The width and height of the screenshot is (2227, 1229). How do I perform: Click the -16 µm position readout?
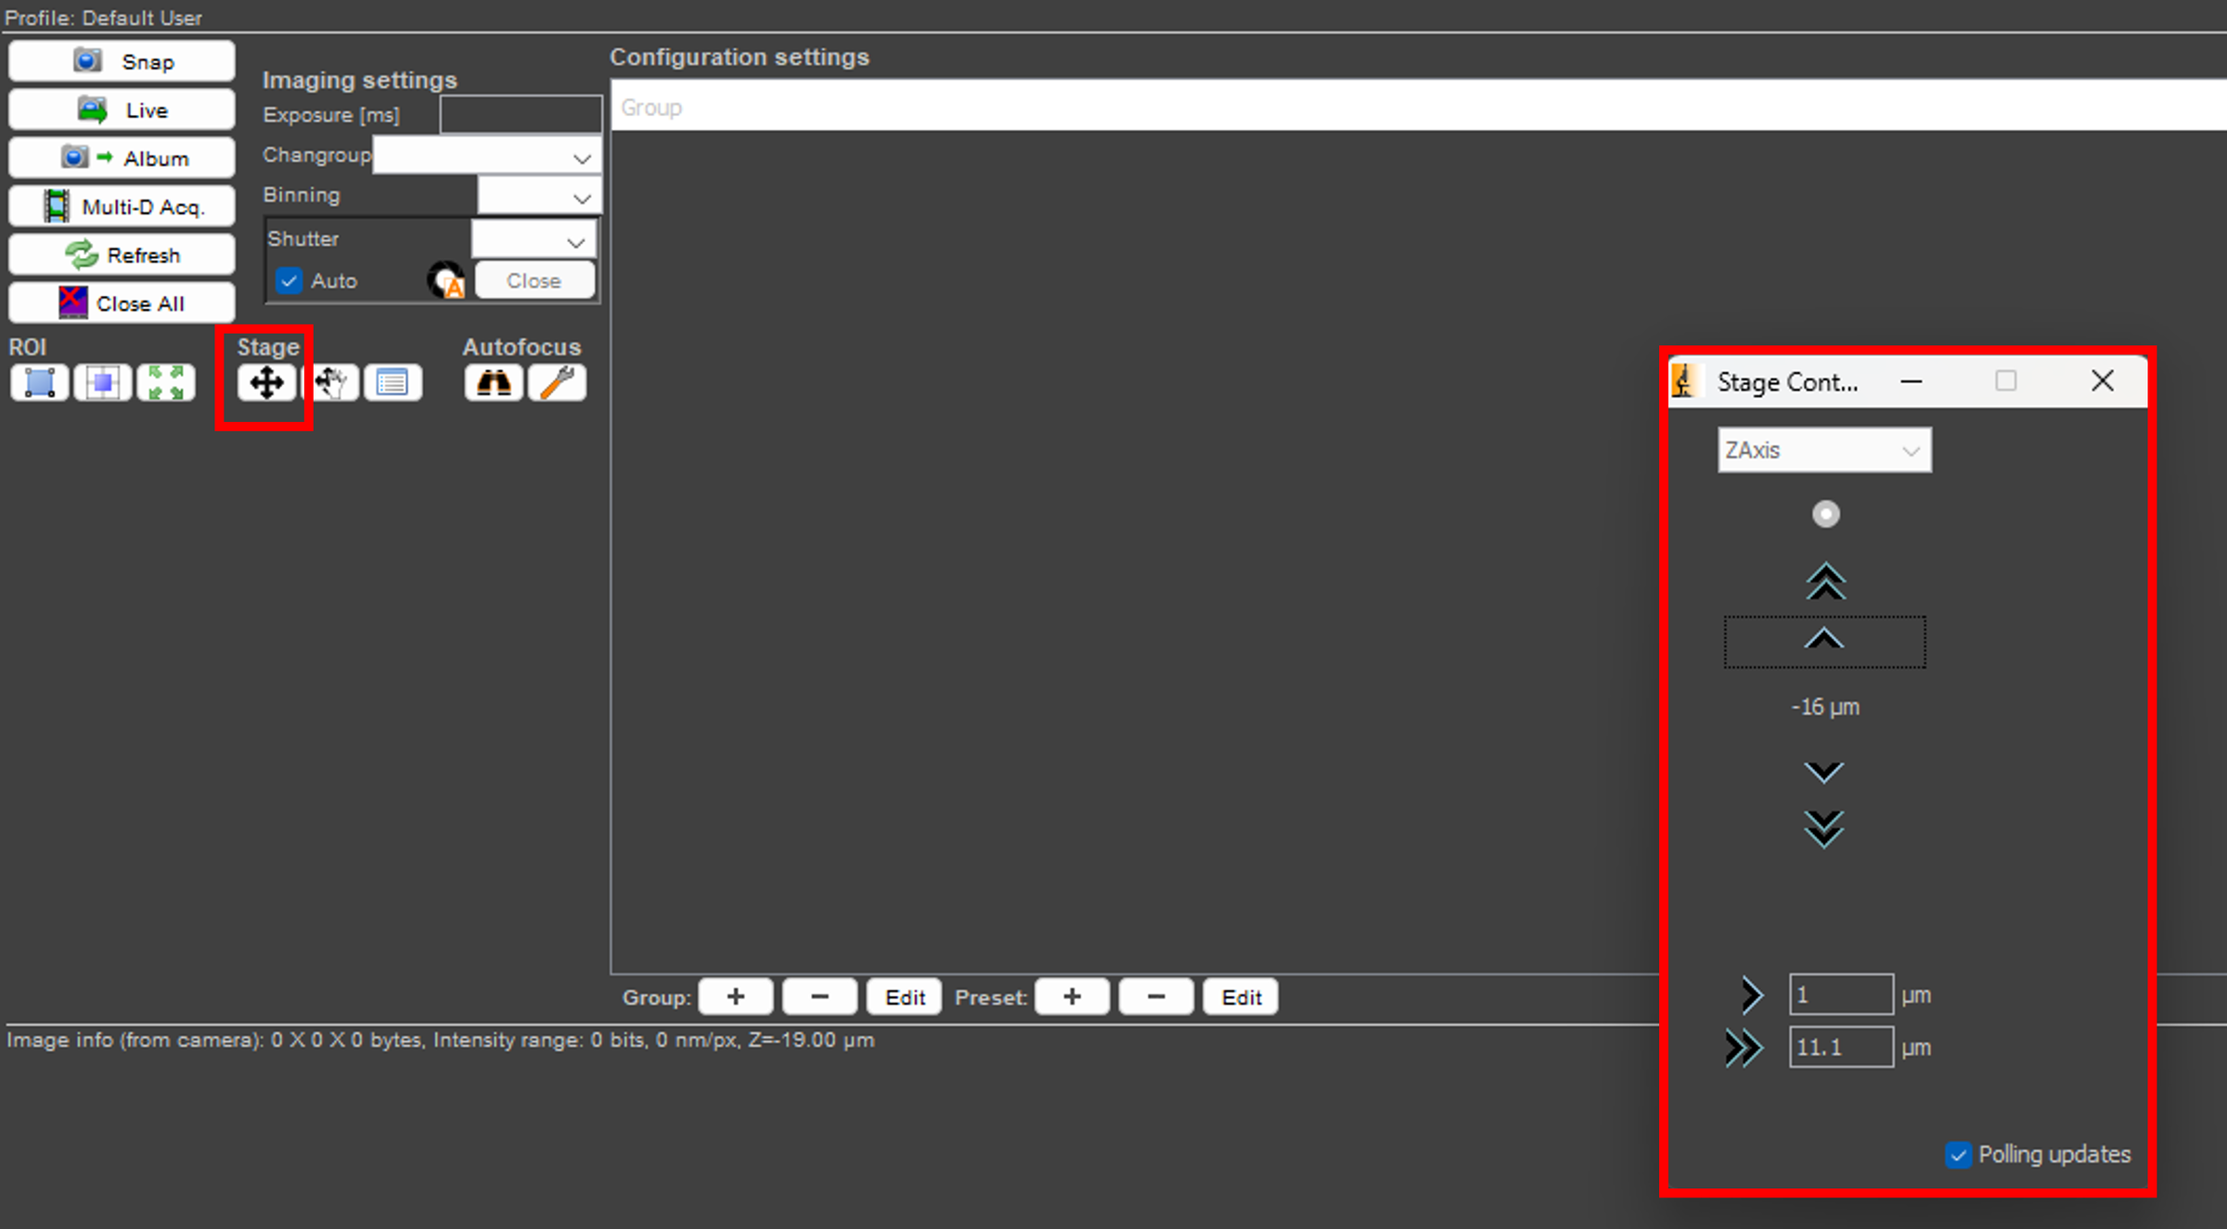tap(1825, 707)
